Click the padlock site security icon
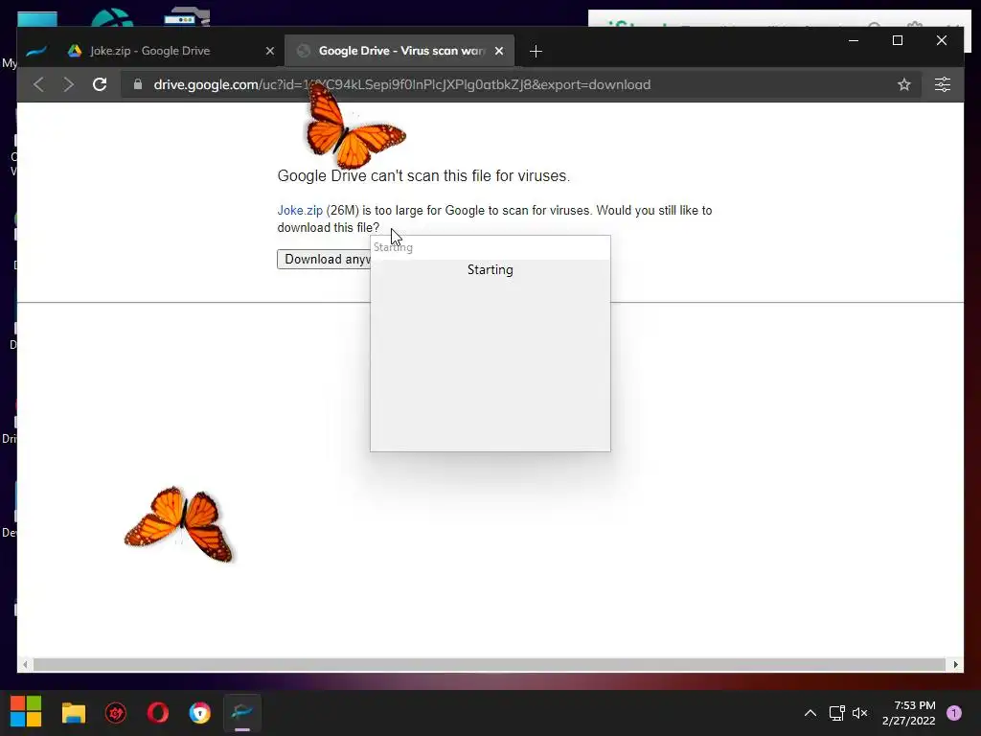Viewport: 981px width, 736px height. click(x=138, y=84)
